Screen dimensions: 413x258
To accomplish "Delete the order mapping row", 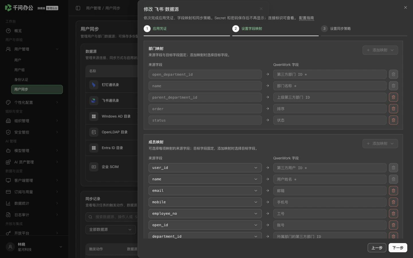I will click(393, 109).
